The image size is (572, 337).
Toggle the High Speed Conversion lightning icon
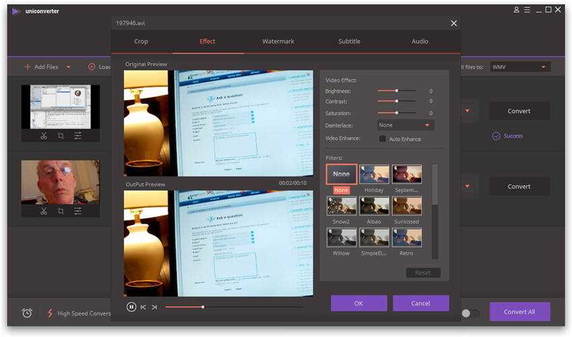[50, 313]
